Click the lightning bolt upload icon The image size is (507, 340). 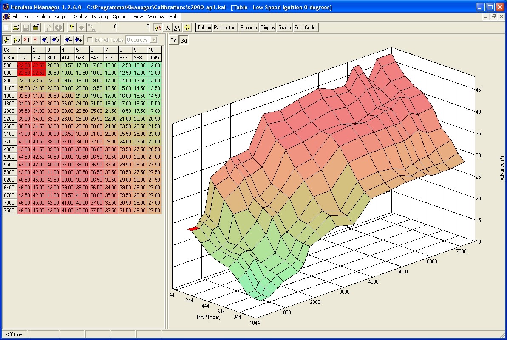(71, 28)
